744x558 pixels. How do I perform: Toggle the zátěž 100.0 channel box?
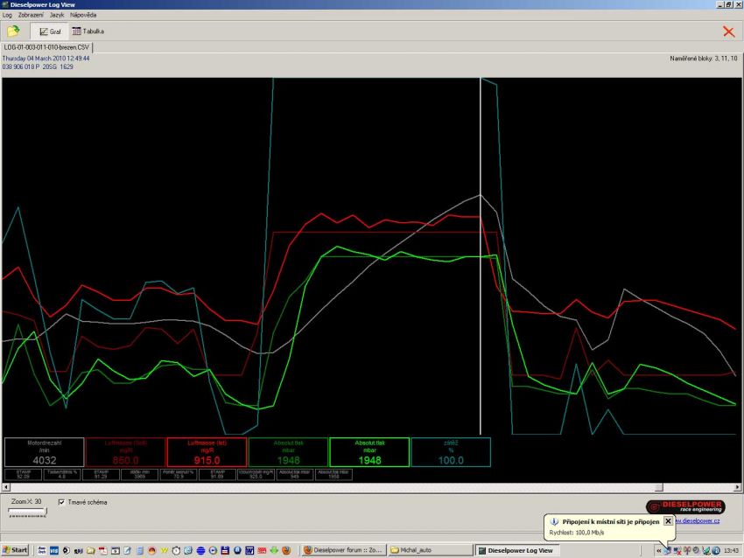point(451,452)
